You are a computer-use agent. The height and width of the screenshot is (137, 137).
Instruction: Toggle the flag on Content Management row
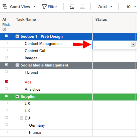[6, 44]
